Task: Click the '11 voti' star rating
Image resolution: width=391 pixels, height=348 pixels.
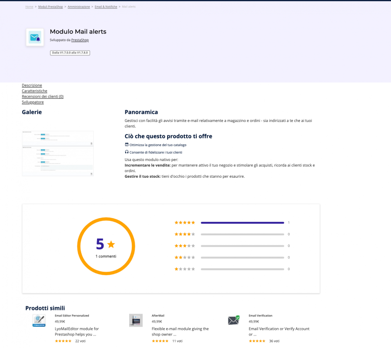Action: (x=160, y=341)
